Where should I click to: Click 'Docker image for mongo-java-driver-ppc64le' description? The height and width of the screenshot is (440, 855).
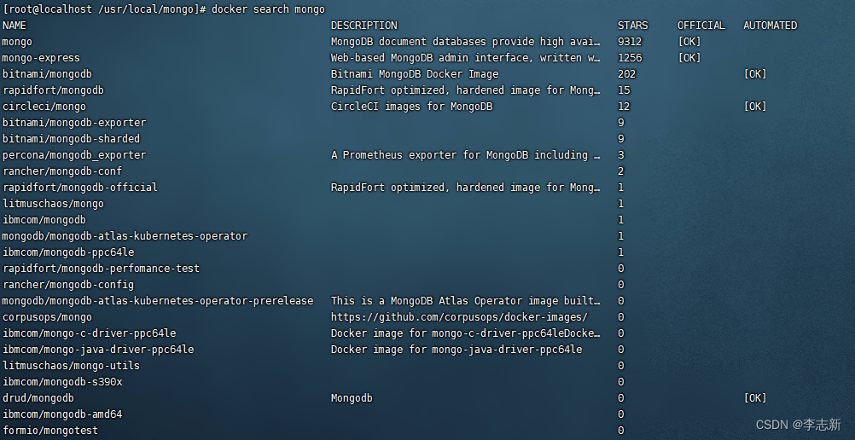tap(457, 350)
